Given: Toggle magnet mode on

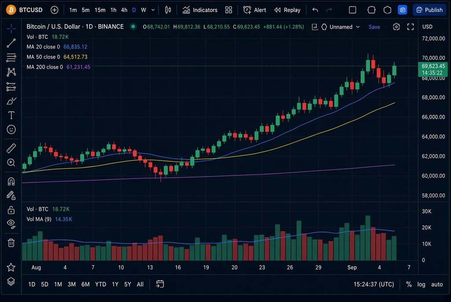Looking at the screenshot, I should pos(11,182).
